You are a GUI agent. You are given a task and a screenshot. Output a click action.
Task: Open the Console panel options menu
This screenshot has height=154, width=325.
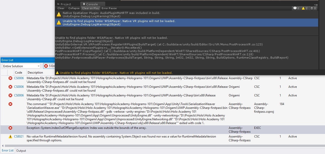316,5
